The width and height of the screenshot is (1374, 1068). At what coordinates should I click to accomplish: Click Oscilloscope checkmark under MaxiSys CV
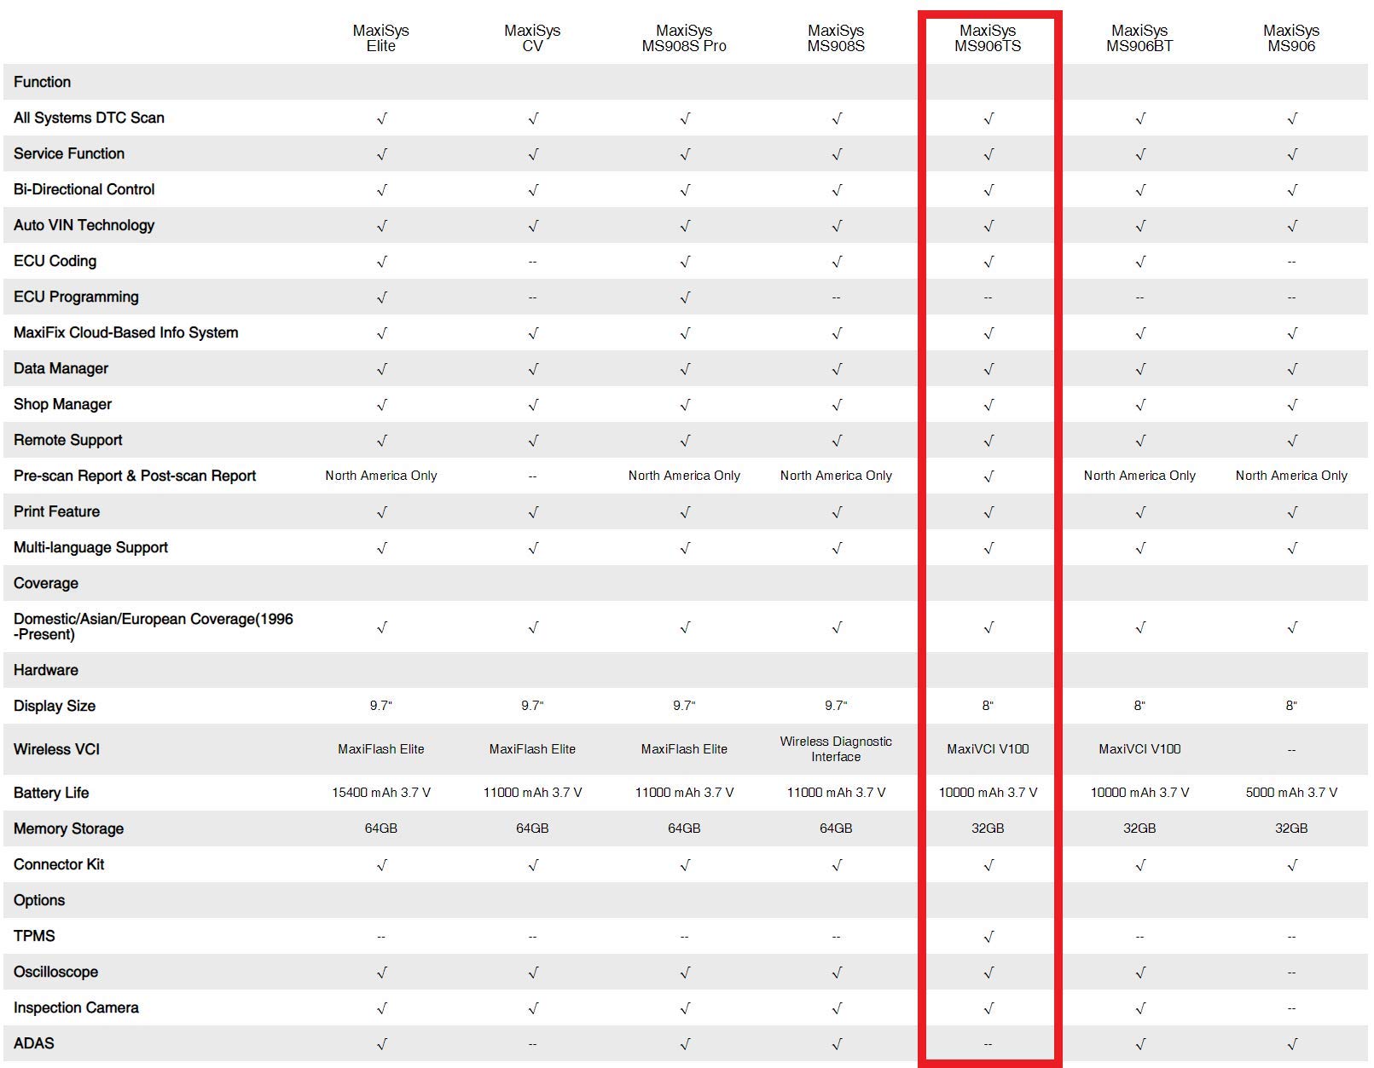click(533, 973)
